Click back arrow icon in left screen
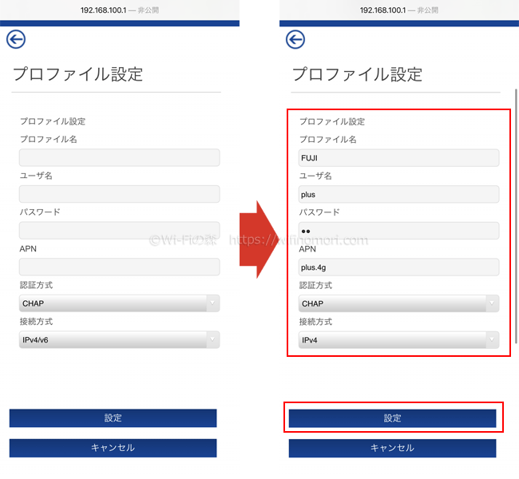The image size is (519, 479). (15, 39)
